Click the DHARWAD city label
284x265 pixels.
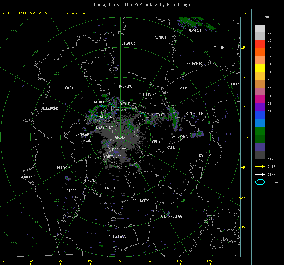[82, 135]
